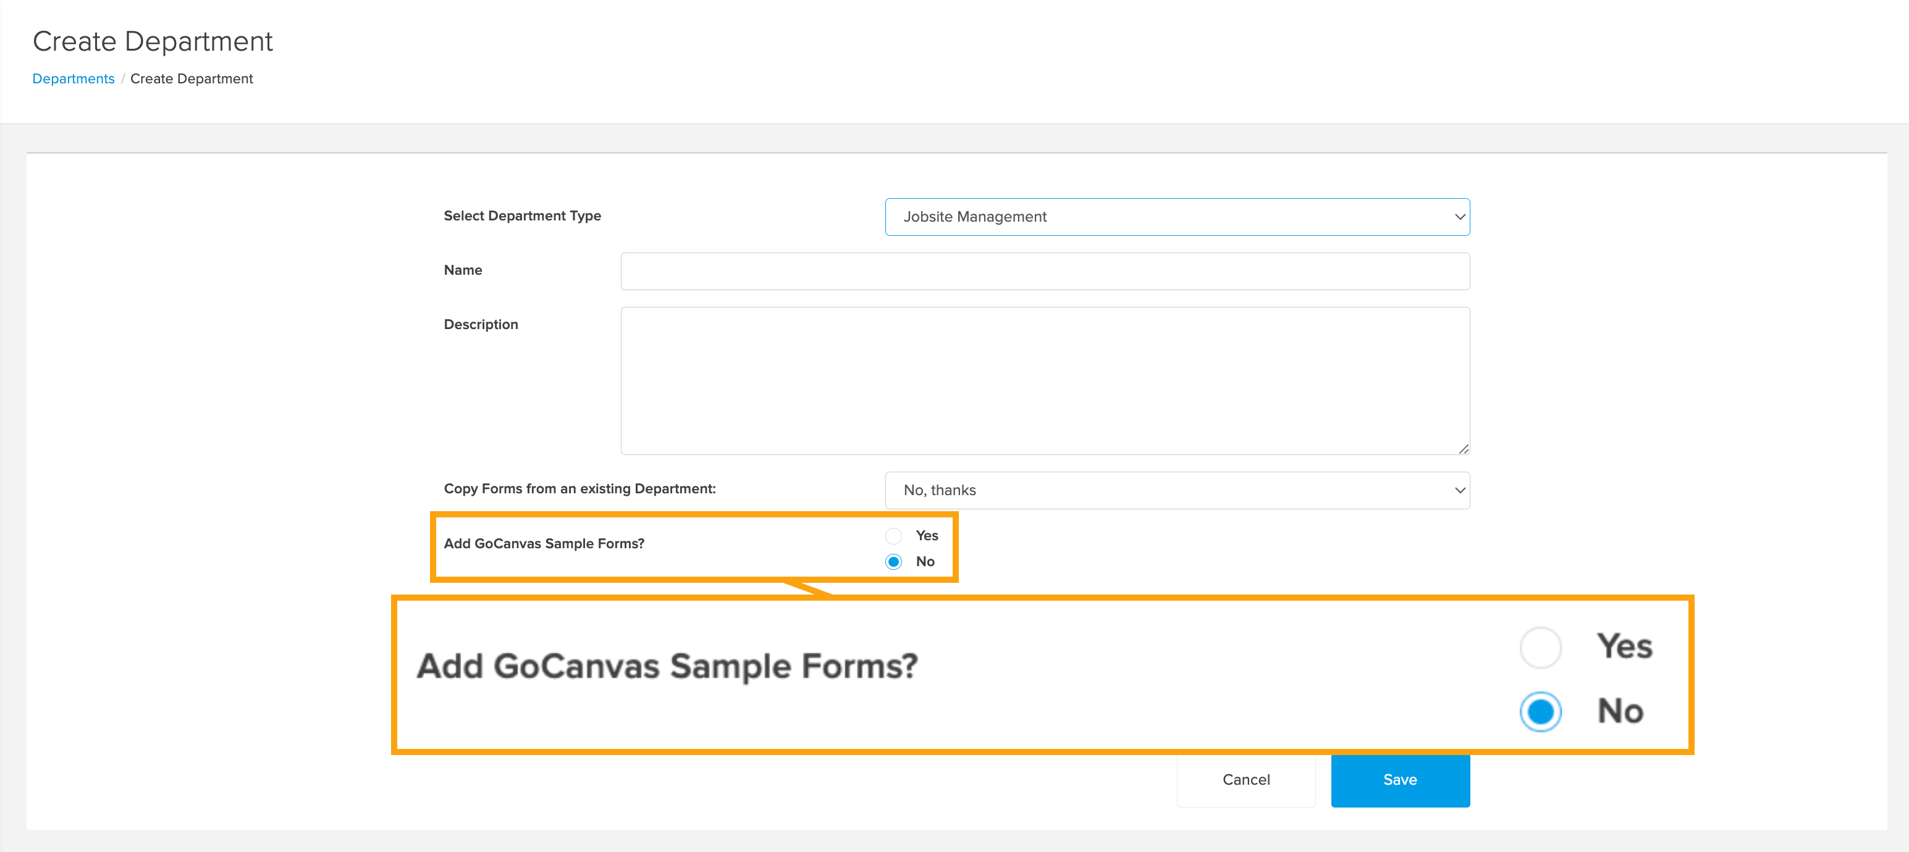Select Yes for GoCanvas Sample Forms
The image size is (1909, 852).
893,536
